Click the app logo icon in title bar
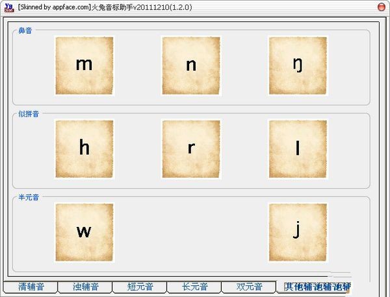 tap(8, 6)
